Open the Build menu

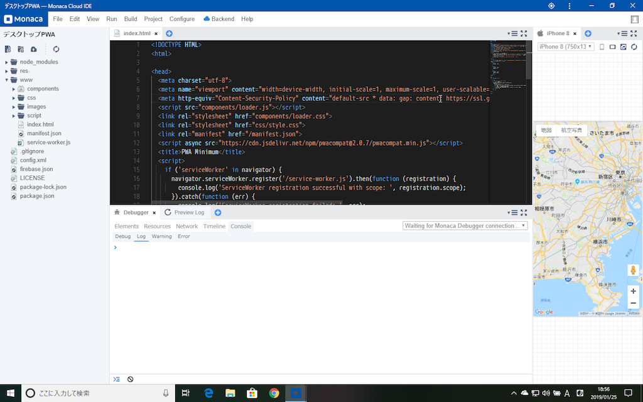coord(131,19)
